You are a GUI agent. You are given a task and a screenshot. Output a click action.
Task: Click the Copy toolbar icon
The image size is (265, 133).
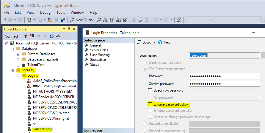[x=140, y=20]
